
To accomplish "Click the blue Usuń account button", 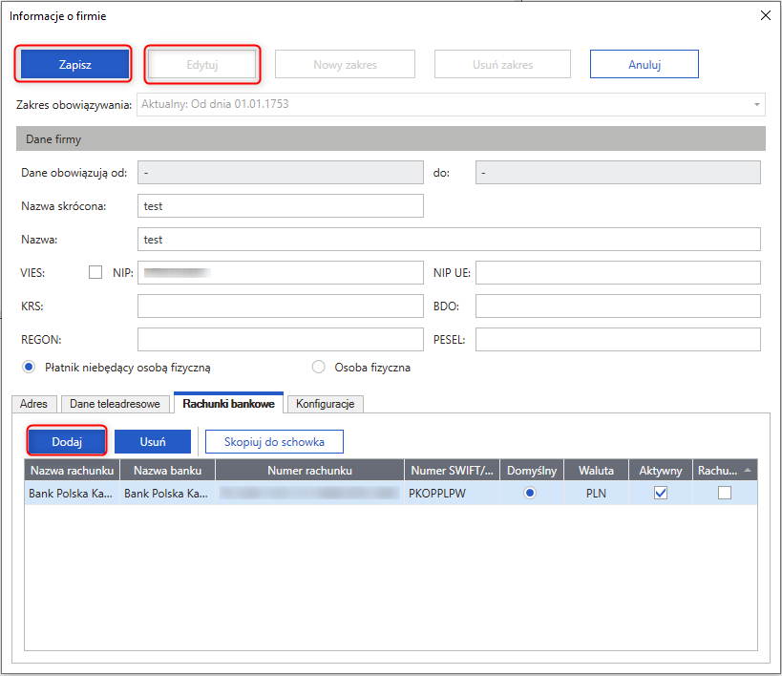I will [x=153, y=441].
